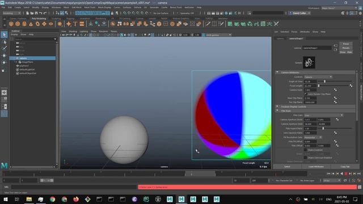Click the camera sample swatch thumbnail
This screenshot has width=363, height=204.
(309, 62)
